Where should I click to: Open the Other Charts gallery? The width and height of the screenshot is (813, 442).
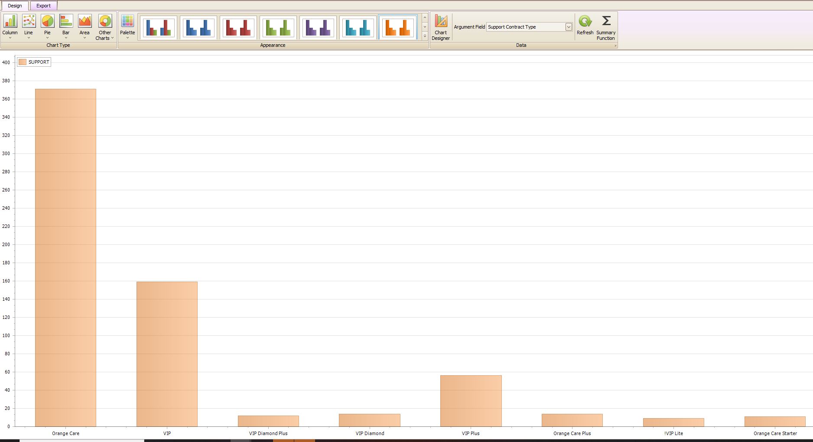pyautogui.click(x=105, y=27)
